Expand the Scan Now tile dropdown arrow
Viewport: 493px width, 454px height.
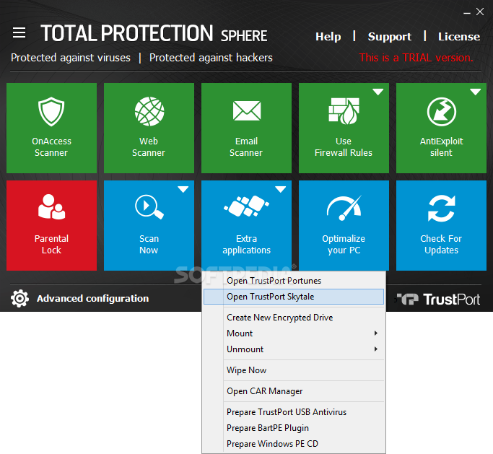tap(183, 189)
